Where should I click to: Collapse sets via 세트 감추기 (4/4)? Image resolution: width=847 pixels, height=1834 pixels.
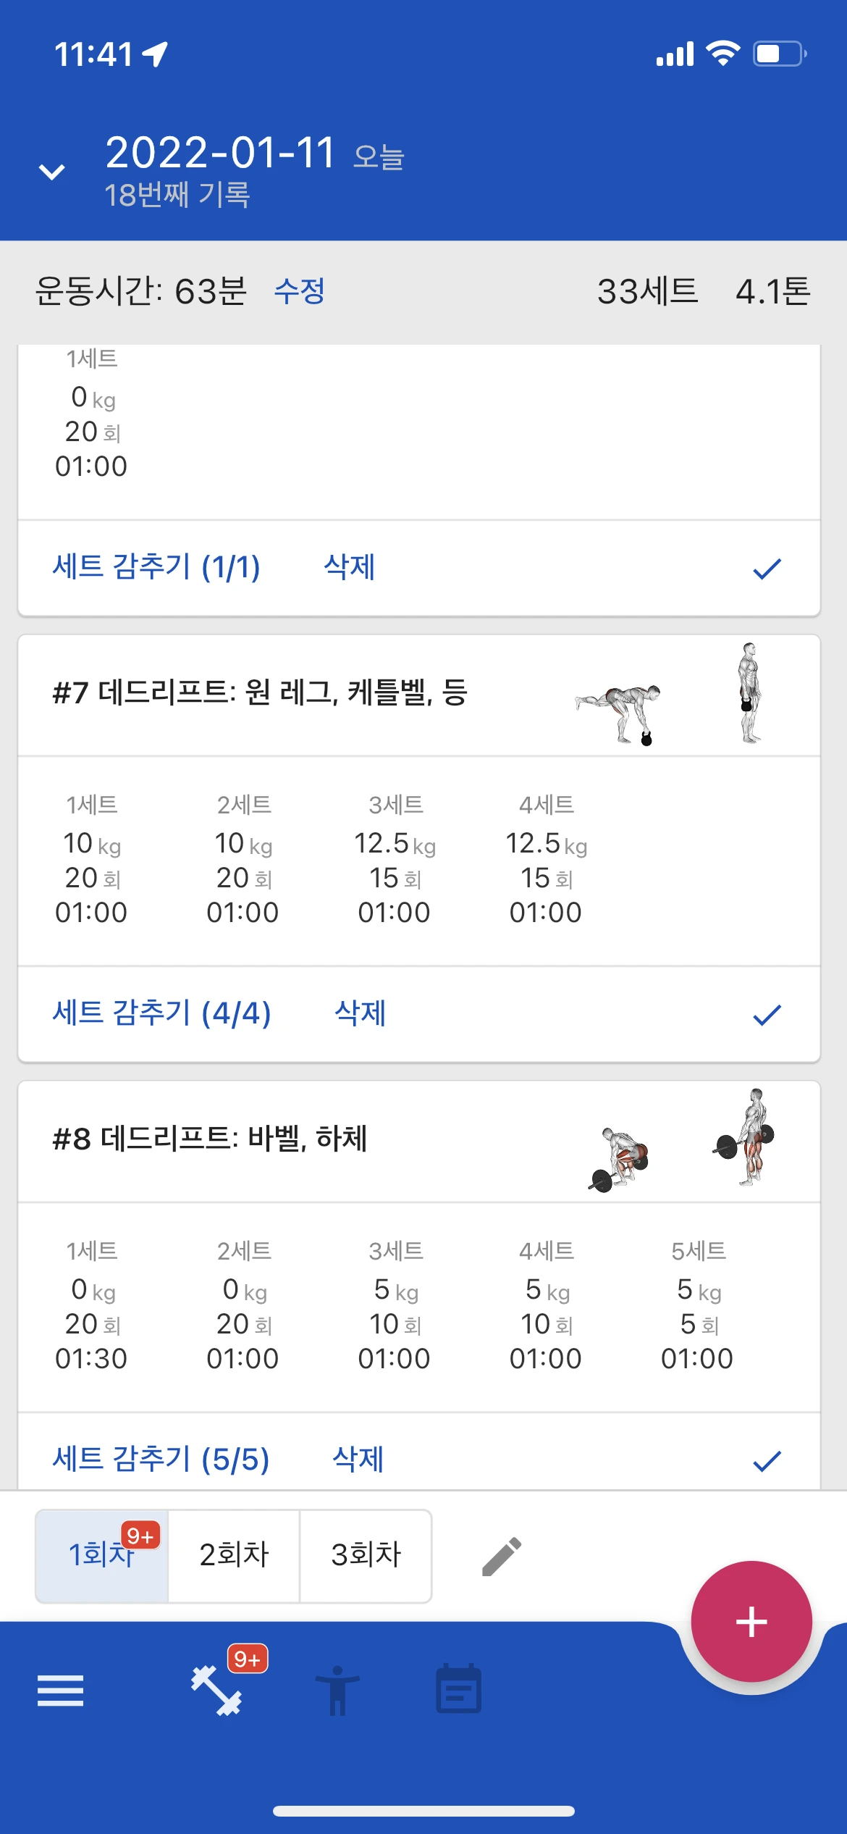161,1013
